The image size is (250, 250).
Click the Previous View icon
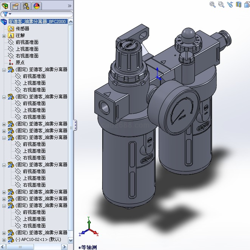click(x=230, y=5)
